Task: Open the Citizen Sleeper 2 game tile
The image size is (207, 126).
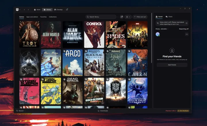Action: [51, 91]
